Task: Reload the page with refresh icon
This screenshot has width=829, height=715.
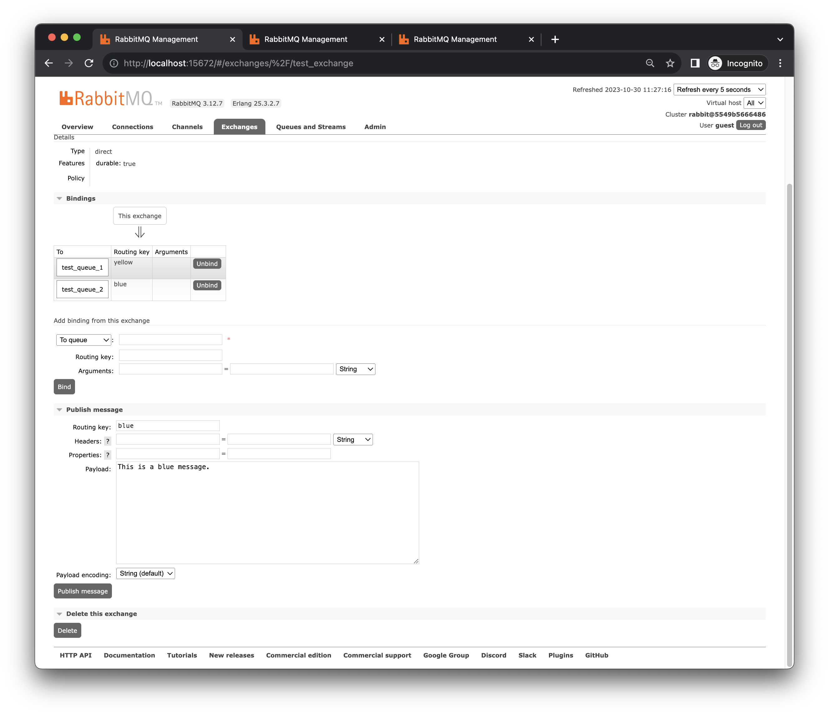Action: pos(89,63)
